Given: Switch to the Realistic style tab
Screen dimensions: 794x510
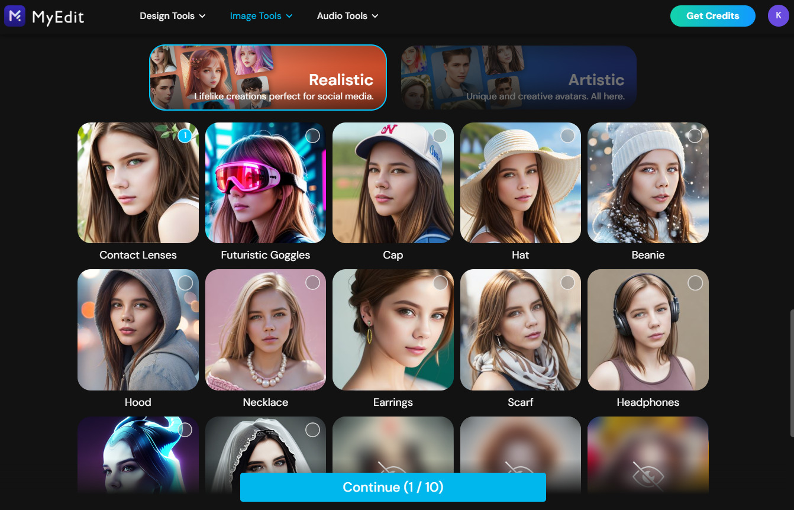Looking at the screenshot, I should click(x=268, y=78).
